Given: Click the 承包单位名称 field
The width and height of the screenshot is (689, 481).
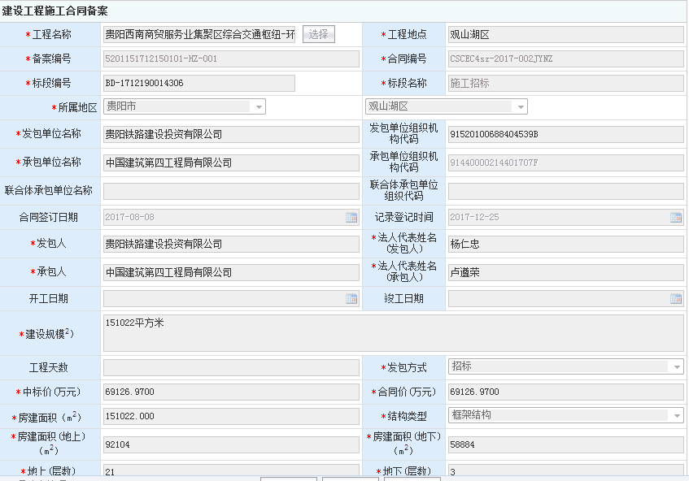Looking at the screenshot, I should (230, 162).
